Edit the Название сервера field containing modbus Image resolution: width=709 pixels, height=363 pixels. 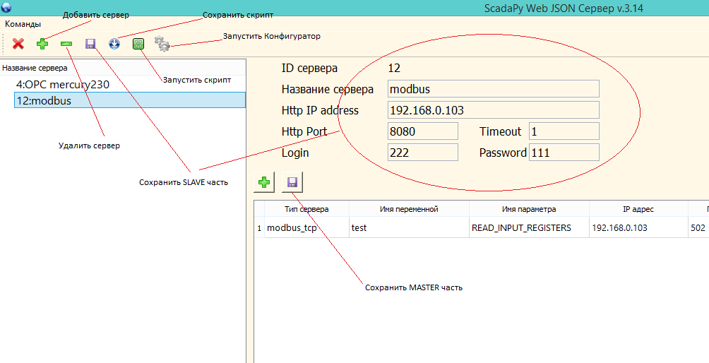click(494, 89)
